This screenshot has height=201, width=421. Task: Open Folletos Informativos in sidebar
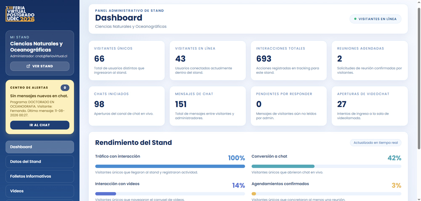[40, 176]
